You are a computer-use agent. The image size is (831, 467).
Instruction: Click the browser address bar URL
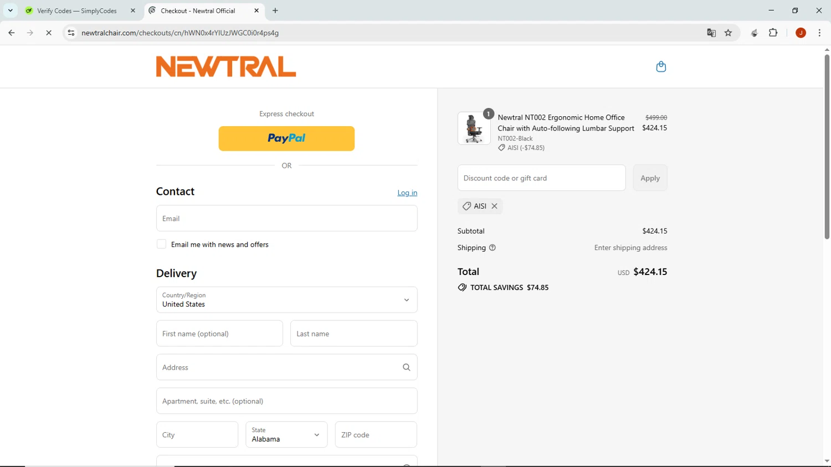click(180, 33)
